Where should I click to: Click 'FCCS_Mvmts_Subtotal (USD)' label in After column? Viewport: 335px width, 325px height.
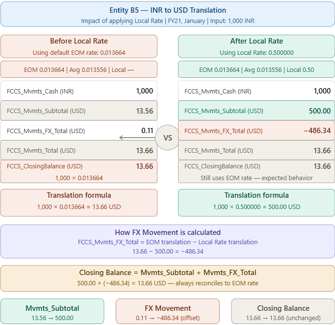224,111
